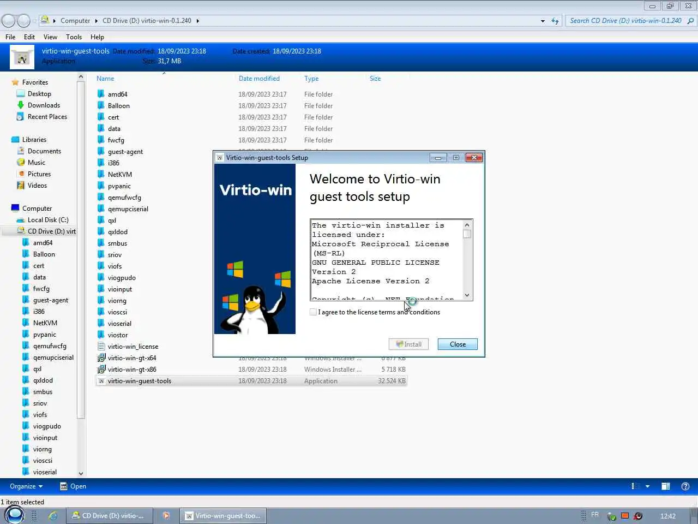Expand the breadcrumb arrow after virtio-win-0.1.240
The image size is (698, 524).
coord(197,21)
